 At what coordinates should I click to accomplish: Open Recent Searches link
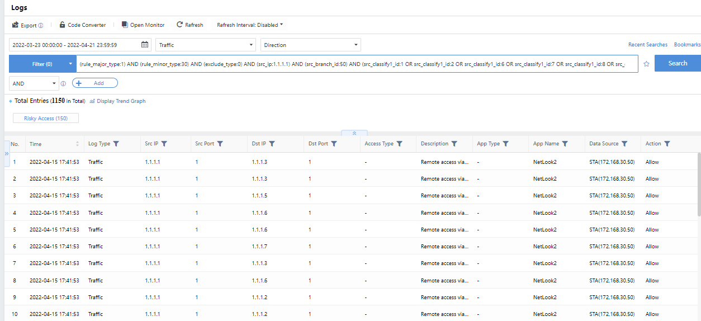coord(647,45)
